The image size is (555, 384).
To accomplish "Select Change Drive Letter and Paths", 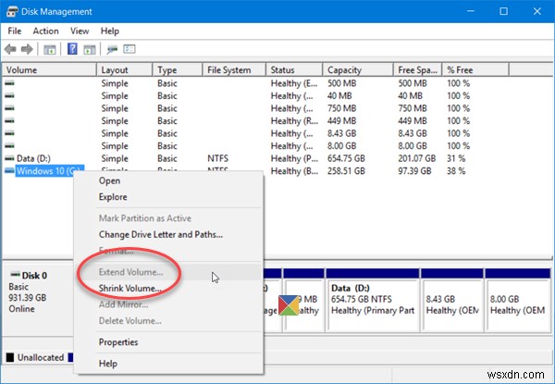I will (x=168, y=235).
